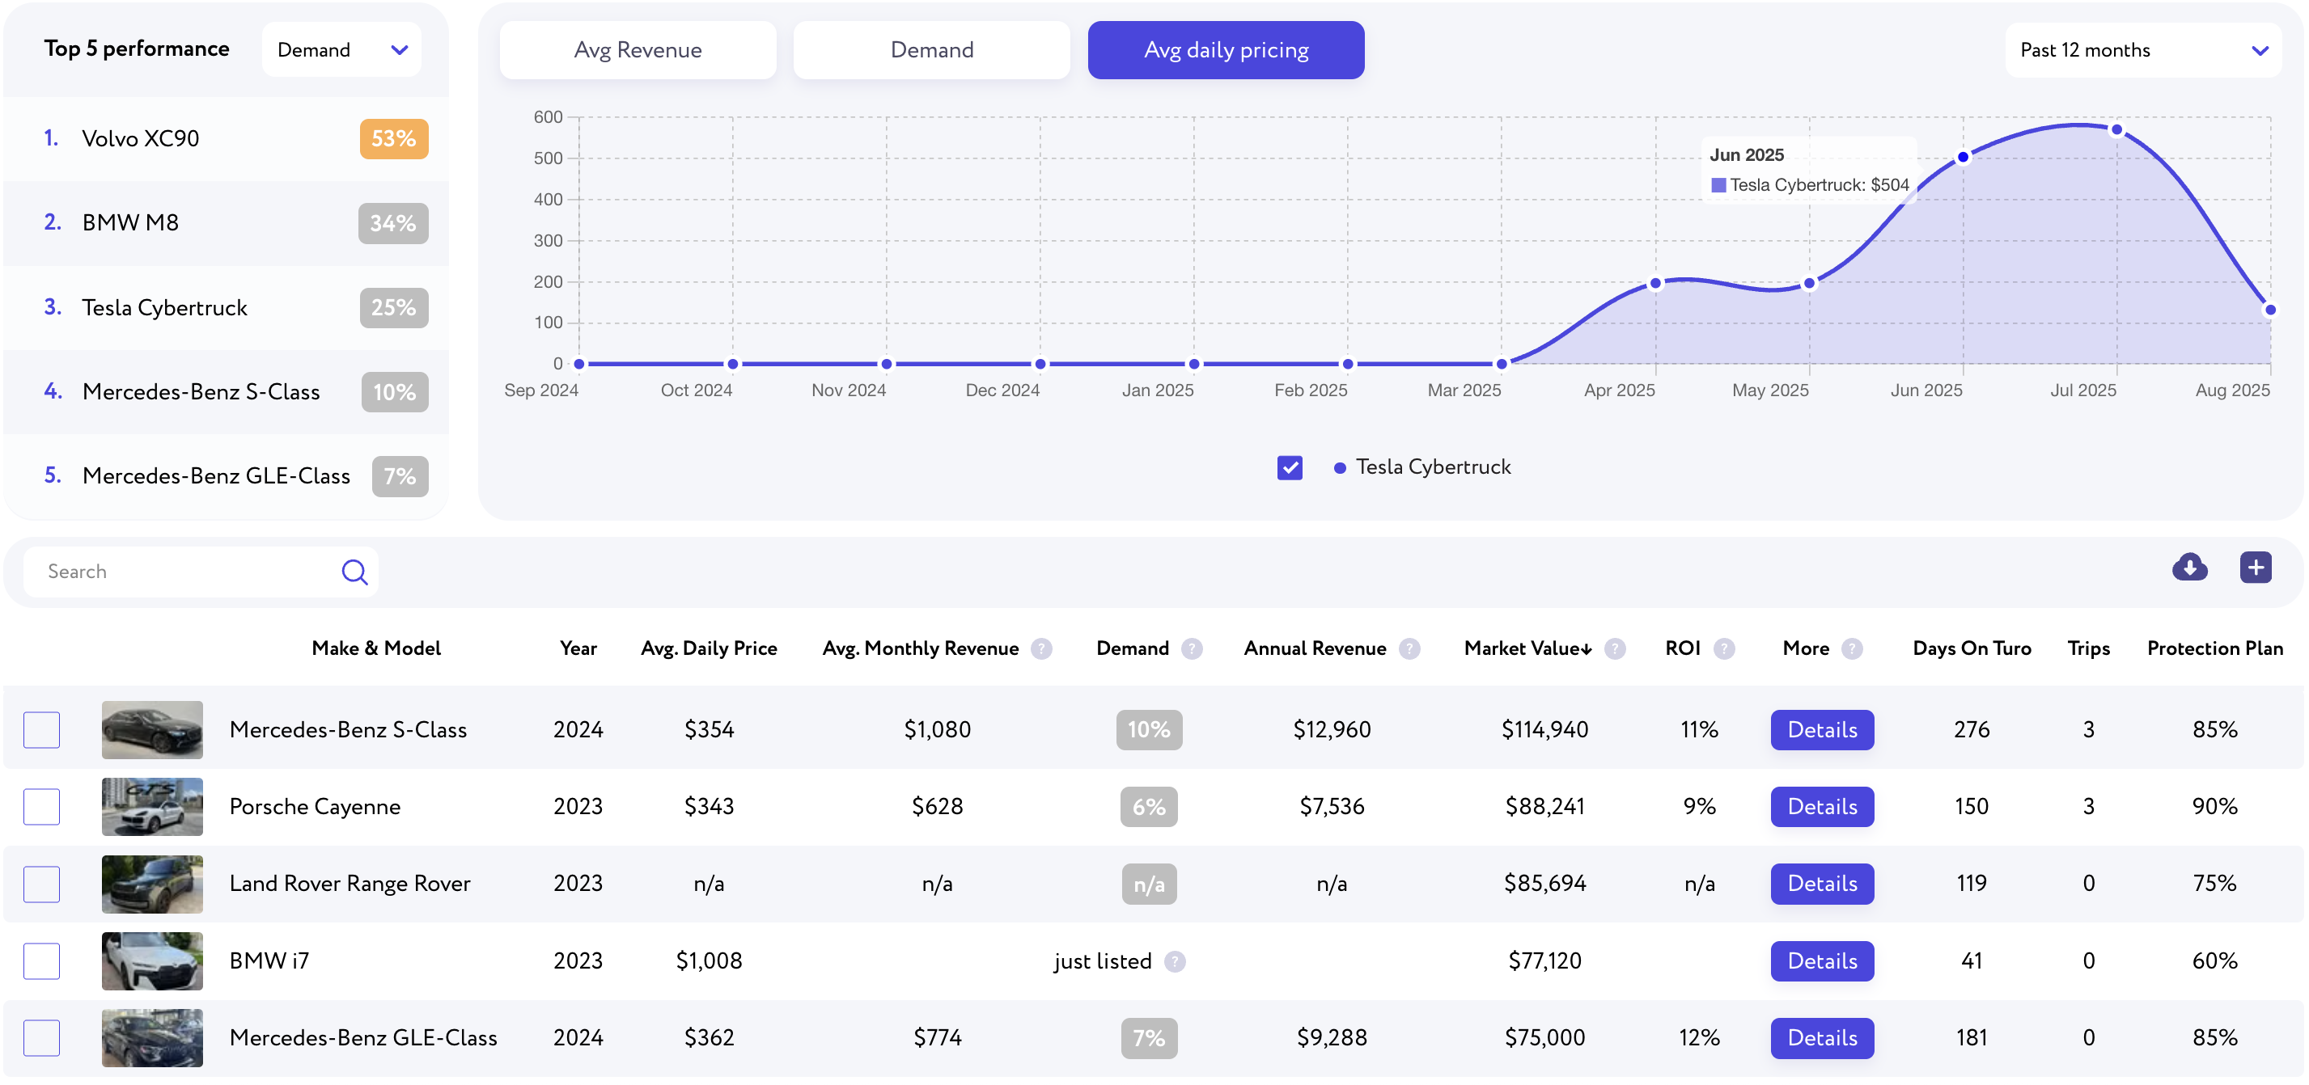Select the Mercedes-Benz S-Class row checkbox
This screenshot has width=2309, height=1085.
(41, 730)
